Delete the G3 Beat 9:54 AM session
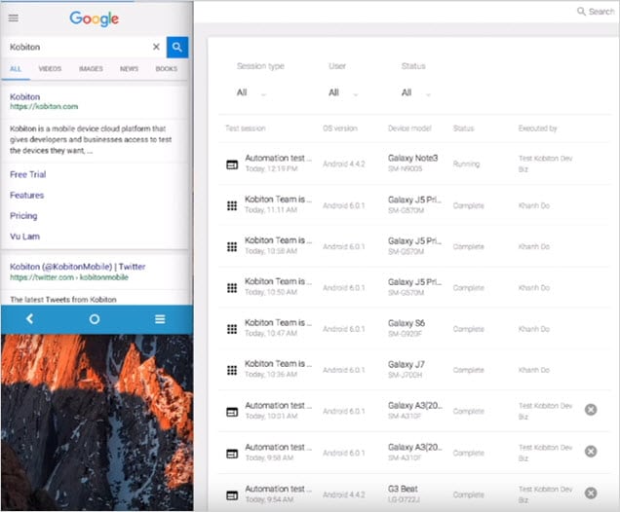The height and width of the screenshot is (512, 620). [591, 492]
